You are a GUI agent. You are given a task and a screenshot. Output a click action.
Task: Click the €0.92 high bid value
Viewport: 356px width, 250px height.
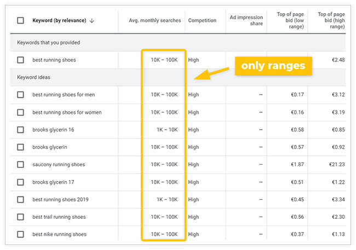click(x=338, y=147)
